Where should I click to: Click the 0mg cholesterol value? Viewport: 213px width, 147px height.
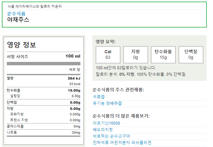77,127
